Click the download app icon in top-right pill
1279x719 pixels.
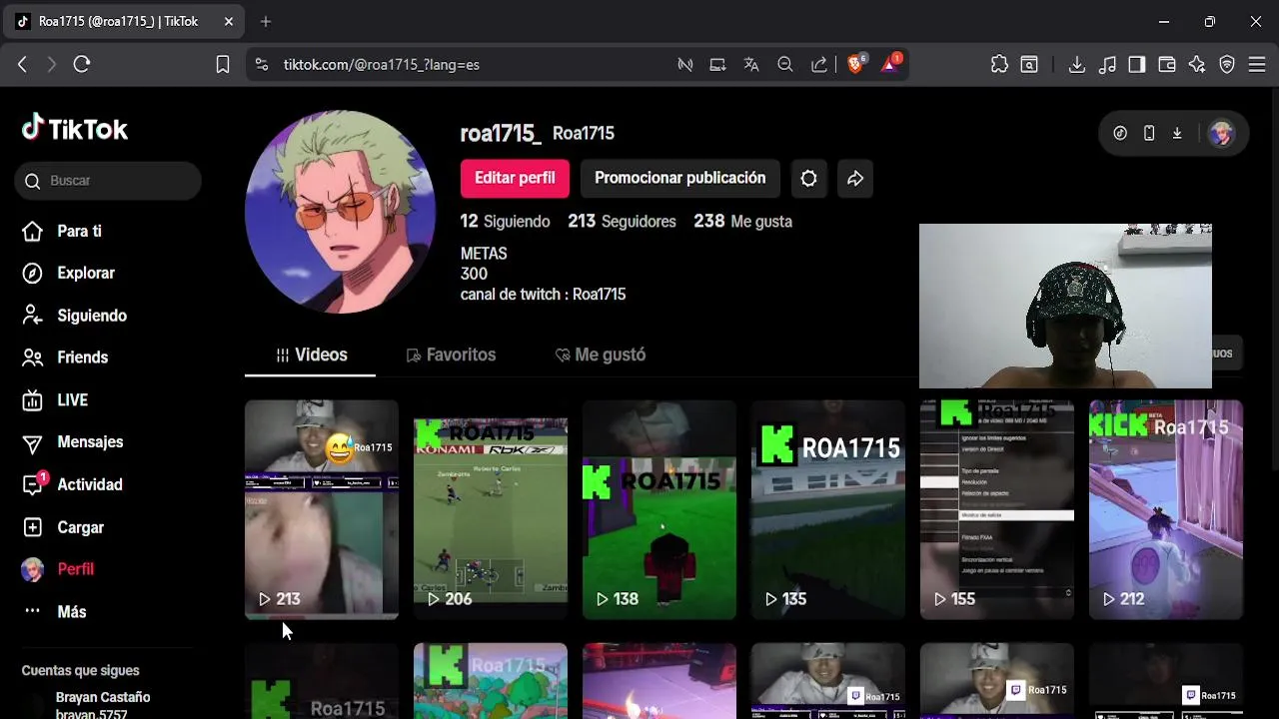point(1177,133)
